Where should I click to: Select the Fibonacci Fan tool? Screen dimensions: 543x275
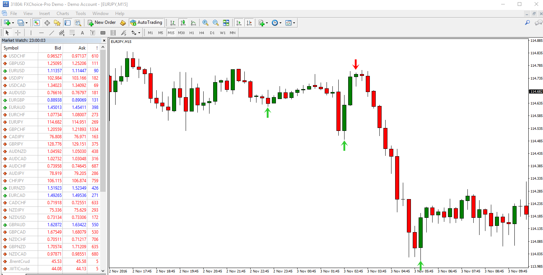(x=123, y=33)
